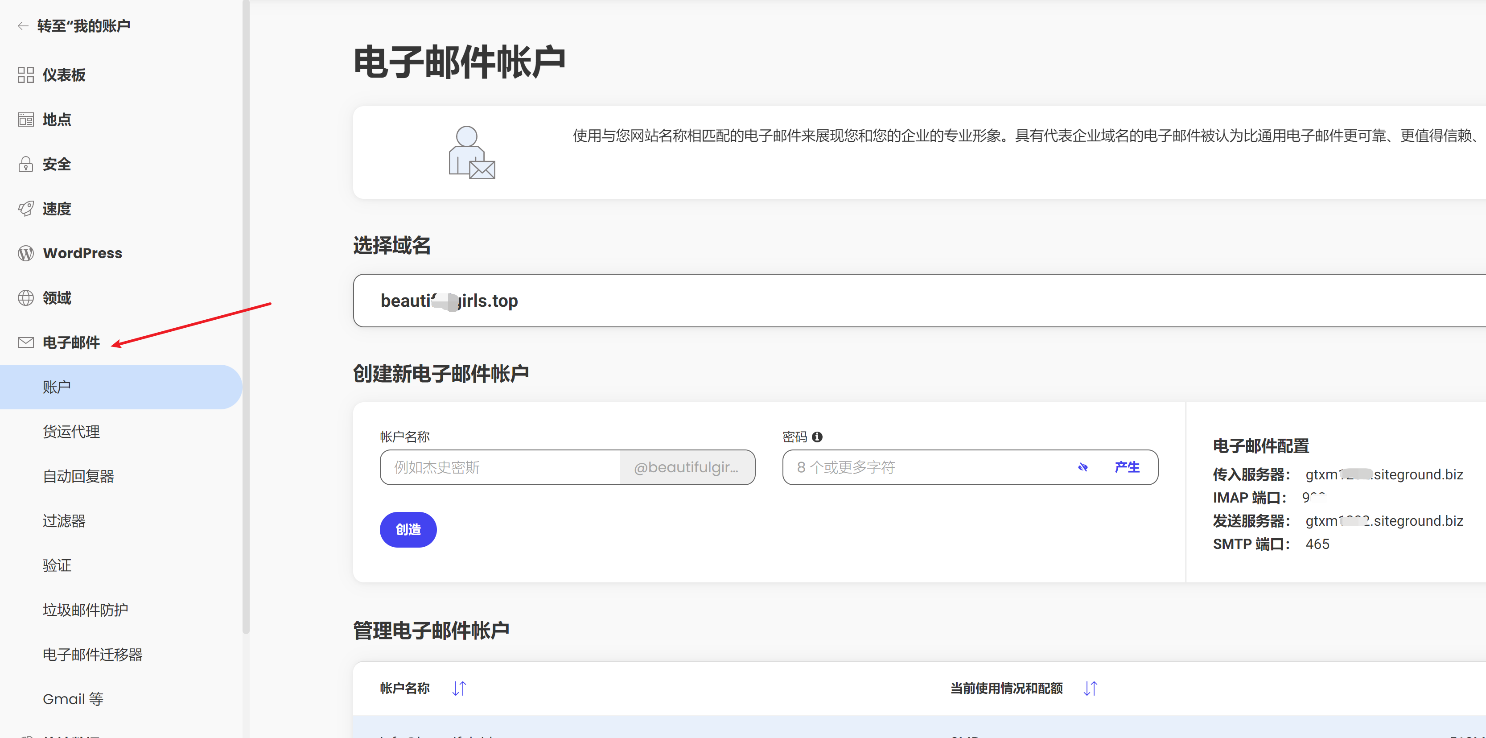Select 账户 in the email submenu
The height and width of the screenshot is (738, 1486).
click(x=57, y=387)
